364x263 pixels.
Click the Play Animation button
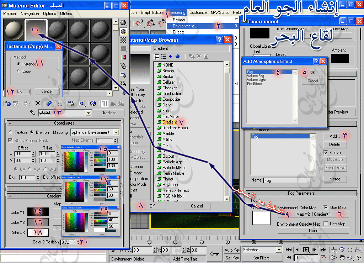coord(306,250)
